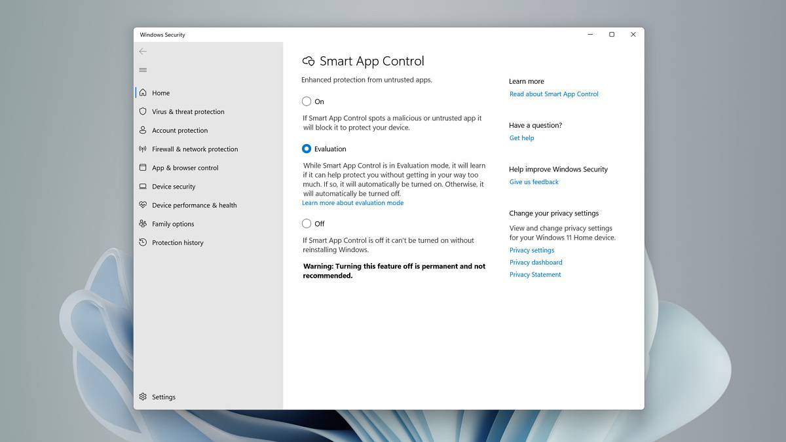
Task: Click 'Help improve Windows Security' heading
Action: [x=558, y=169]
